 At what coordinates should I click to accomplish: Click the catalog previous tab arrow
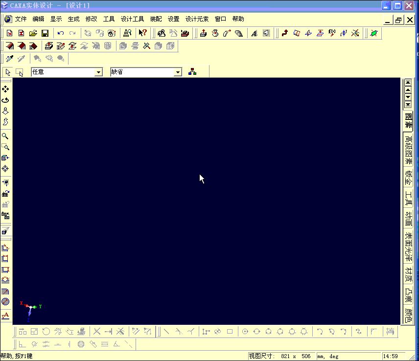click(x=408, y=90)
